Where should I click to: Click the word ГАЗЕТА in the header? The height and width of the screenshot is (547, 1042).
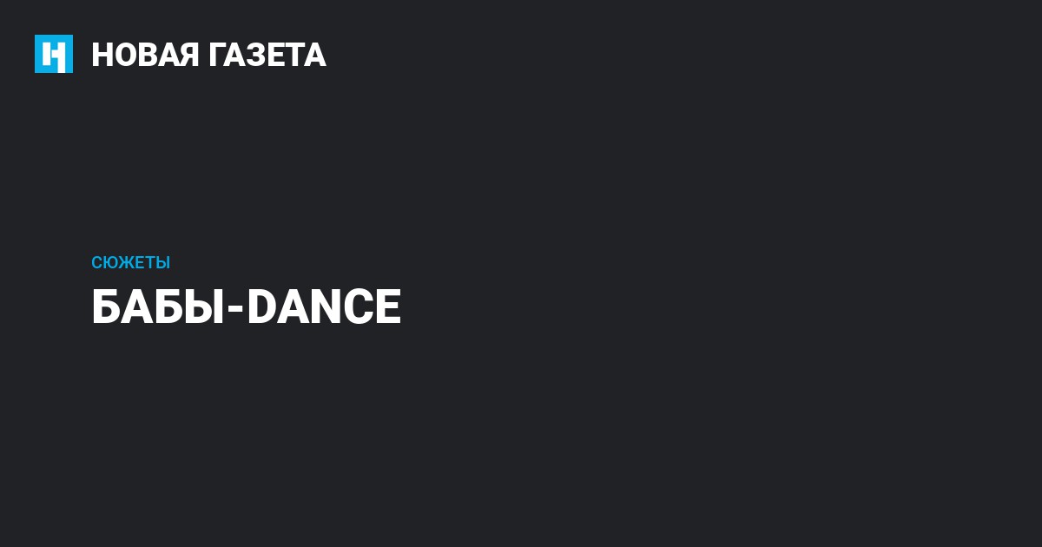pyautogui.click(x=267, y=55)
